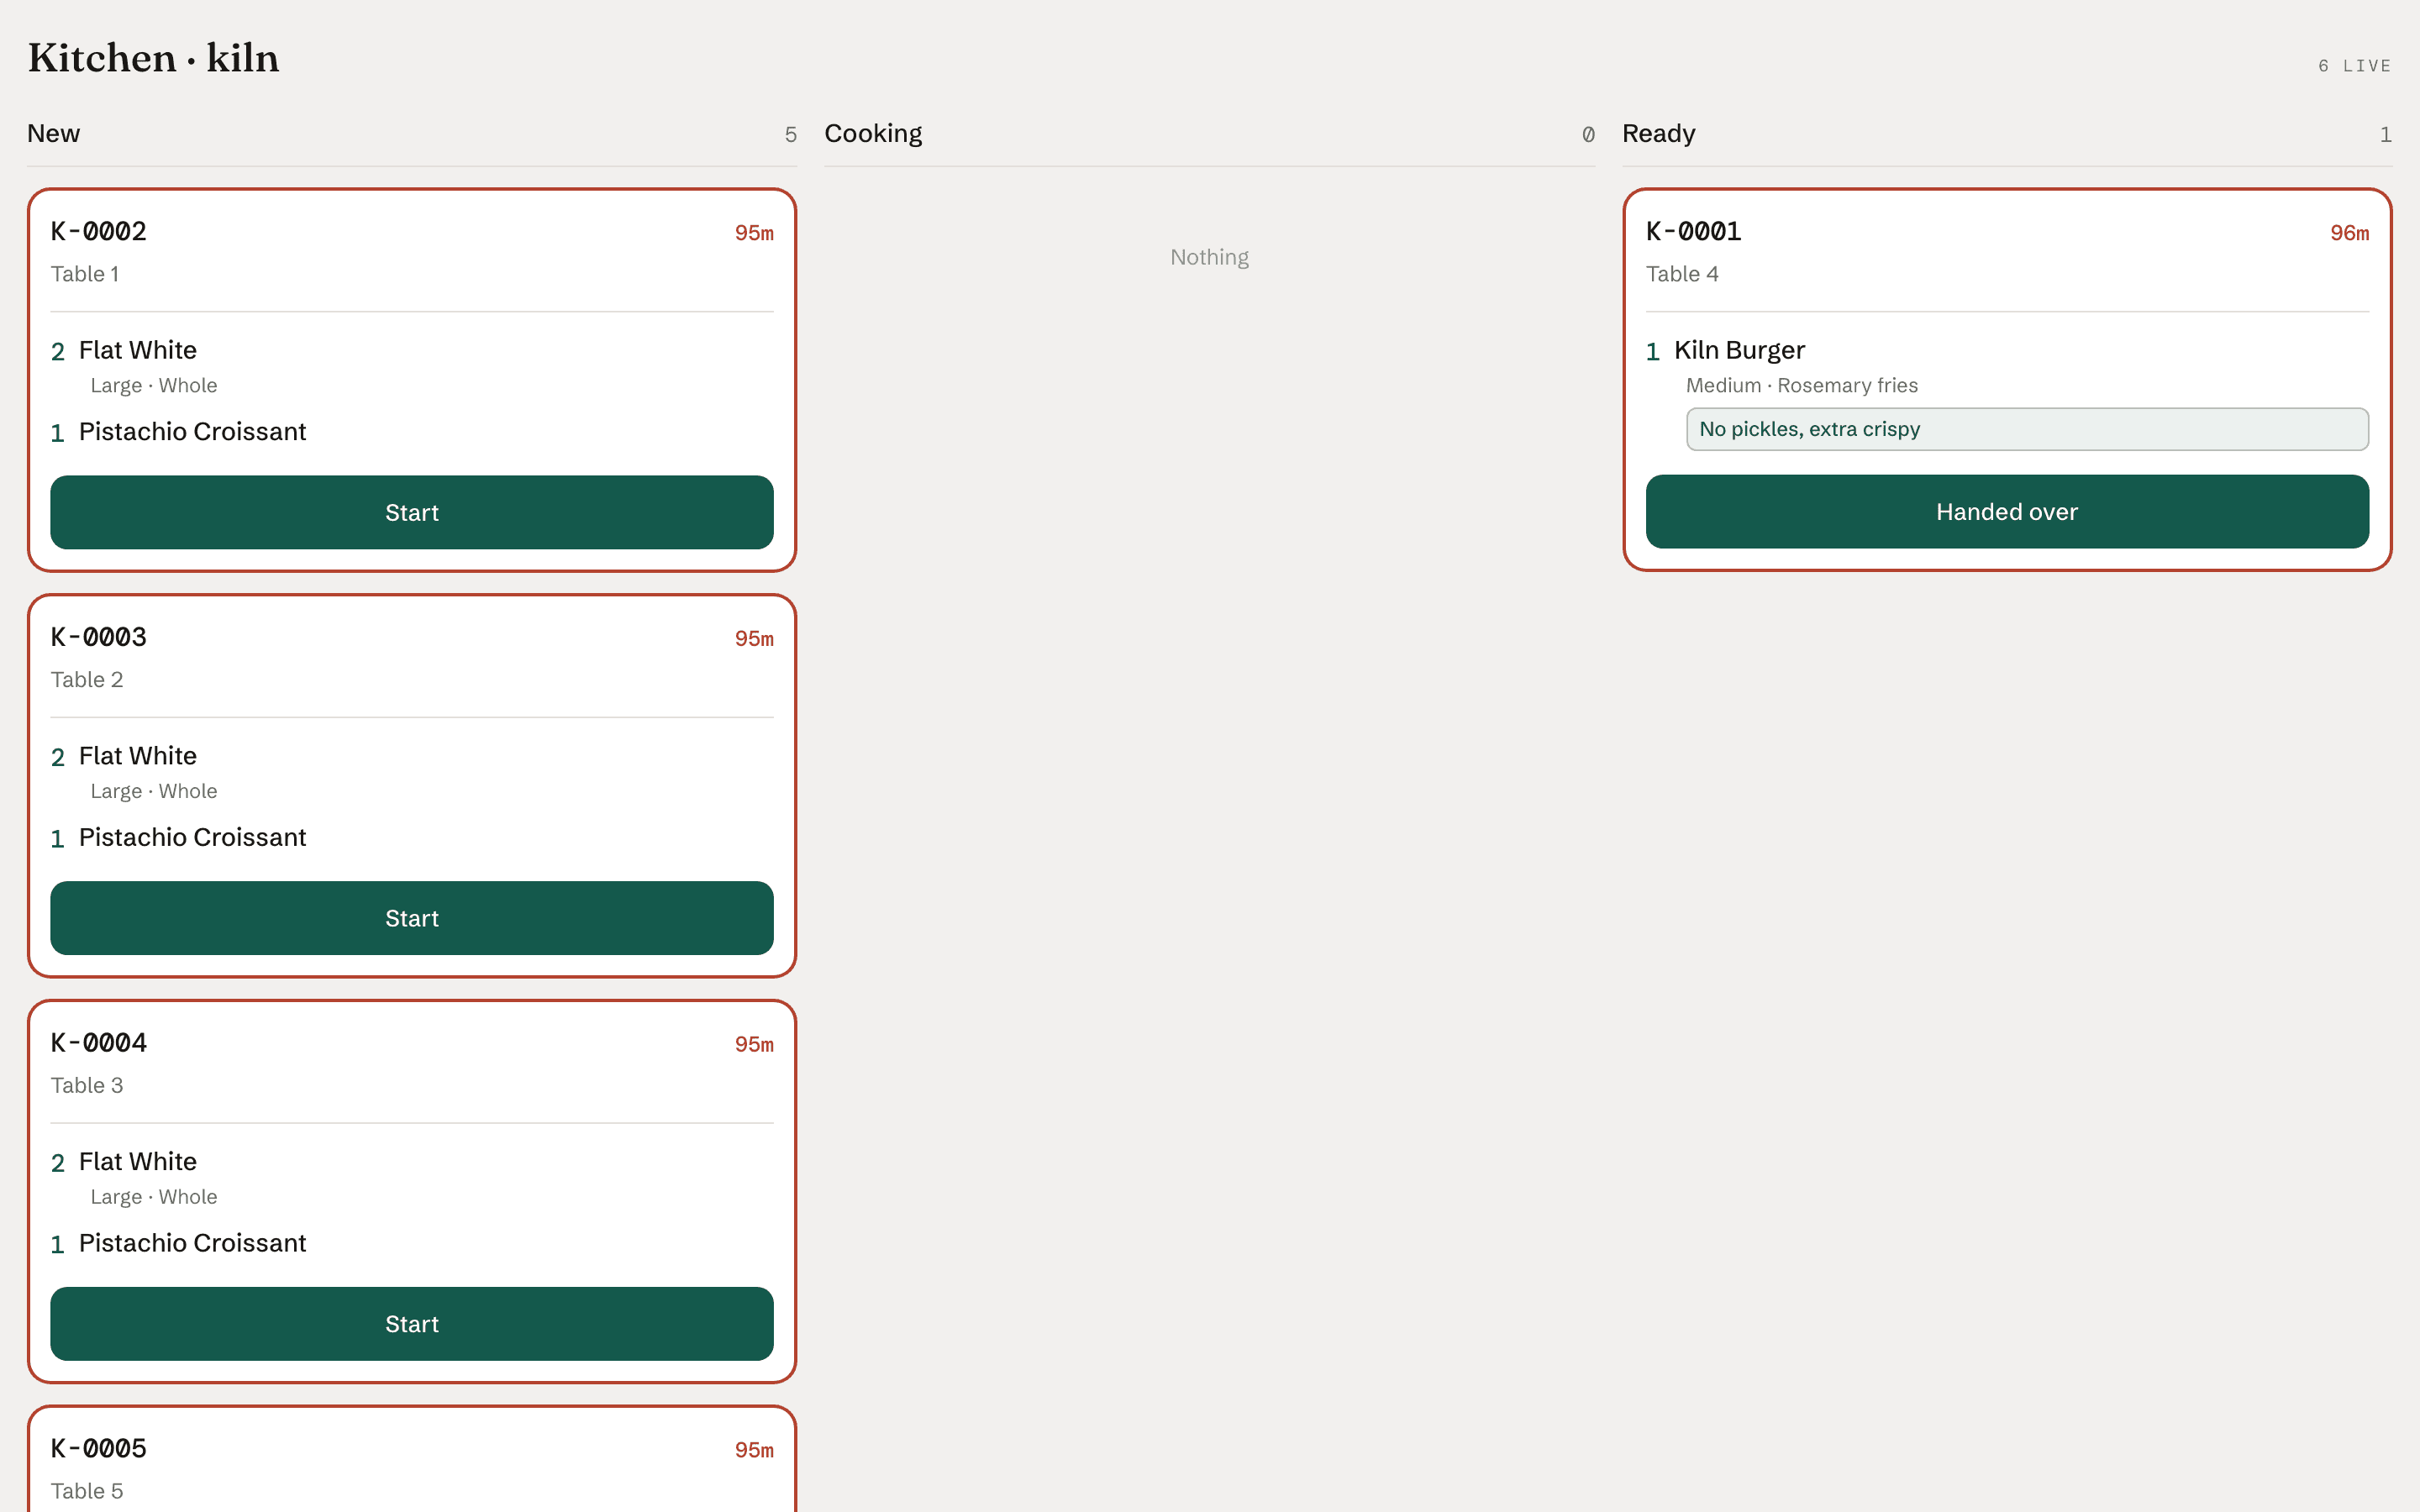The height and width of the screenshot is (1512, 2420).
Task: Click Flat White item in K-0004
Action: (x=138, y=1161)
